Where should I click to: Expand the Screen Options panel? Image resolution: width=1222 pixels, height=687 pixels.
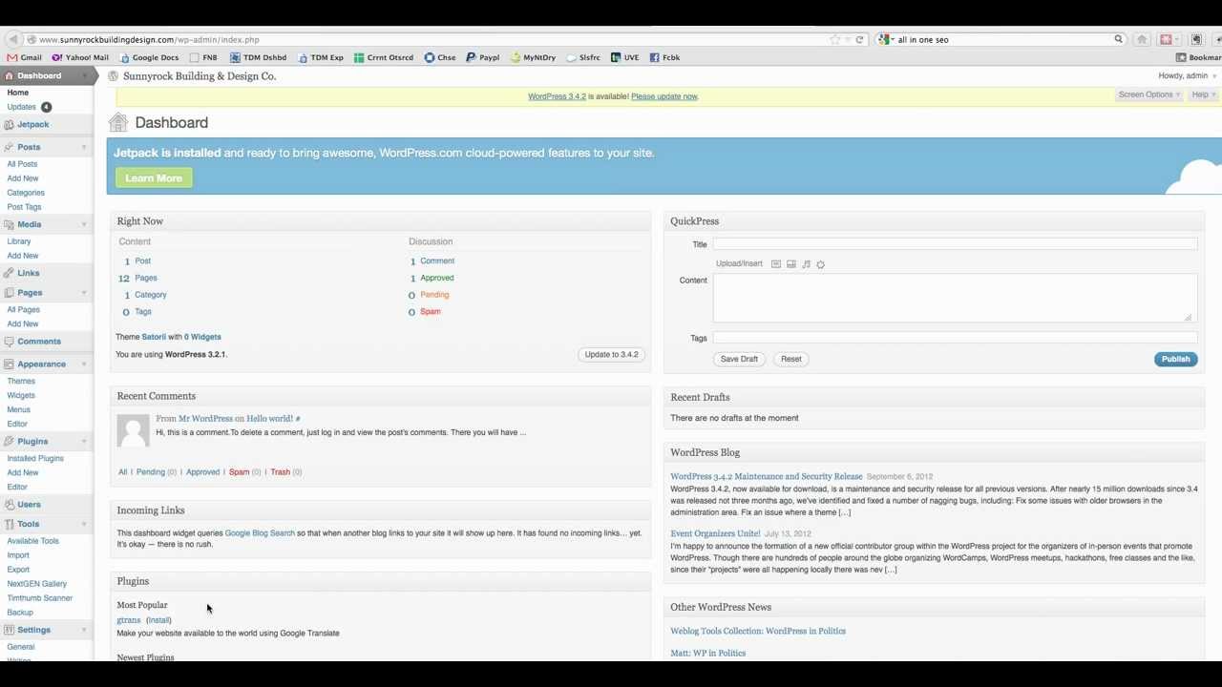coord(1149,94)
